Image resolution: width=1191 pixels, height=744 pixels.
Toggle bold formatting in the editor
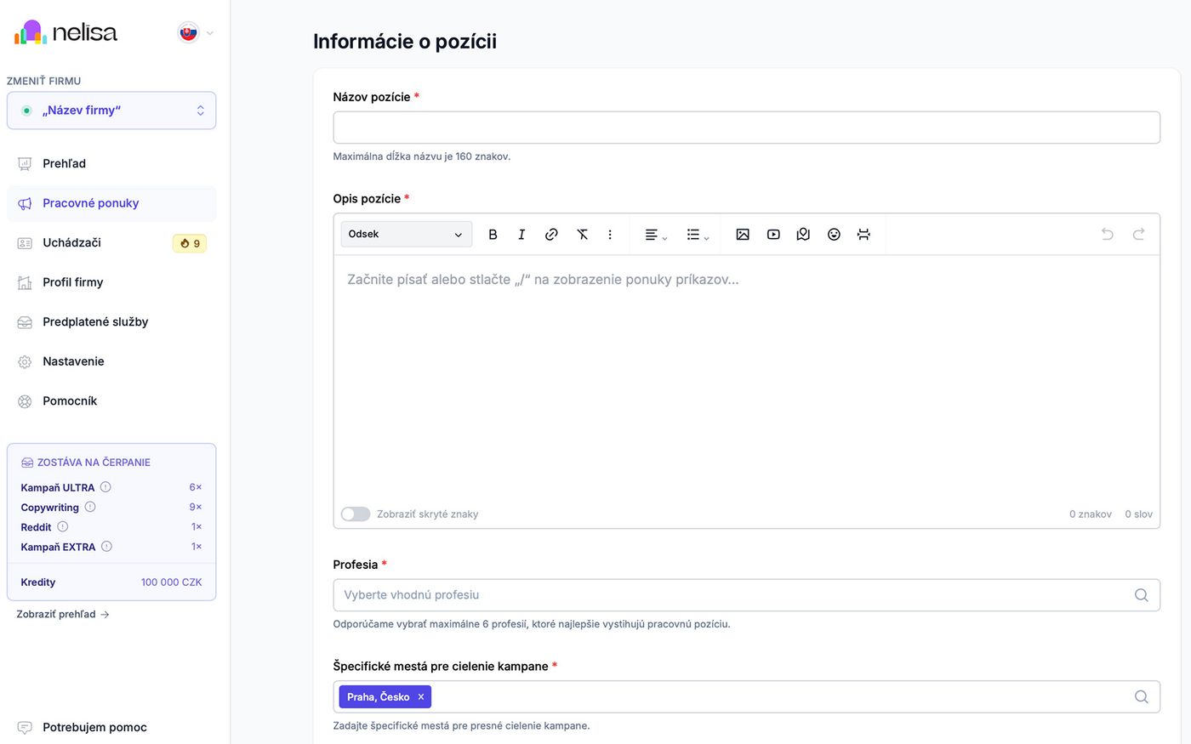click(x=493, y=235)
